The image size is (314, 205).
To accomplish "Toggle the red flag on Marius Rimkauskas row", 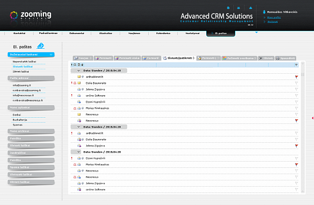I will coord(296,164).
